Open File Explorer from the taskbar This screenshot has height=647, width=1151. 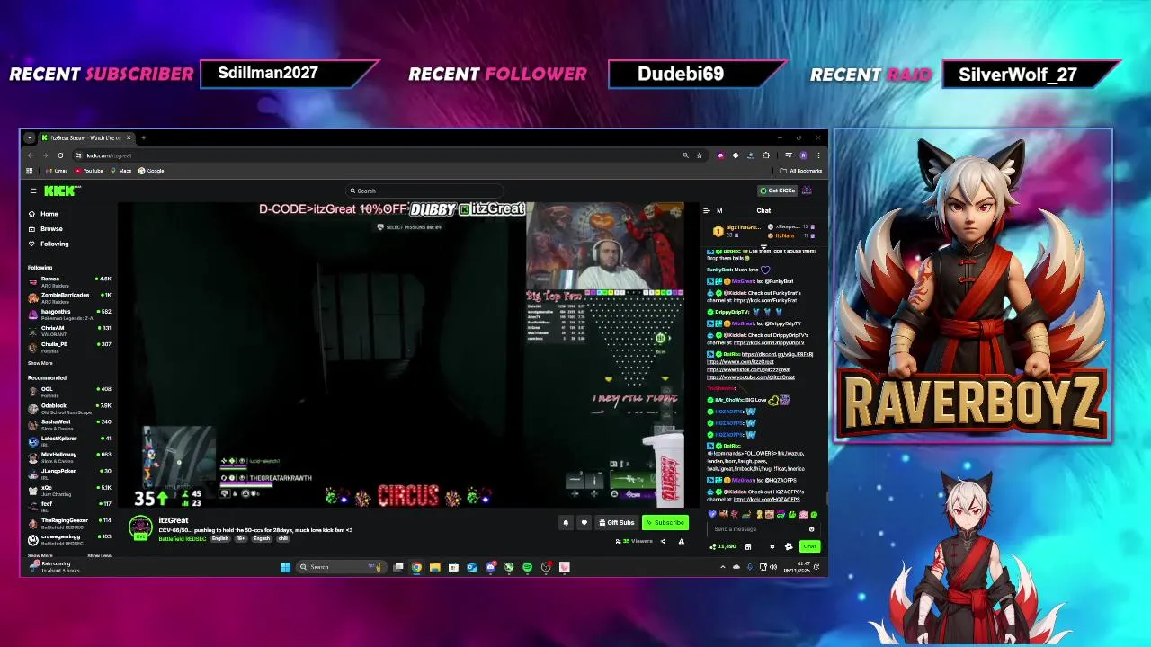click(x=435, y=567)
